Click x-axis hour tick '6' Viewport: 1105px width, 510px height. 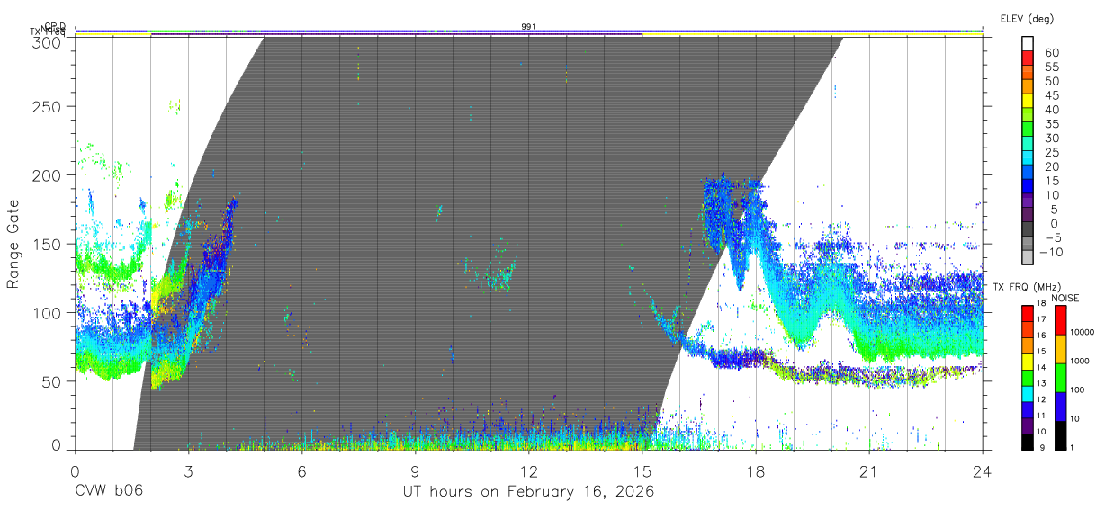[x=302, y=470]
